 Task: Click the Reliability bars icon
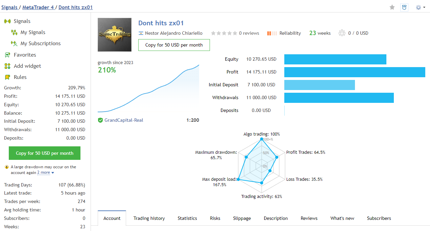tap(272, 33)
